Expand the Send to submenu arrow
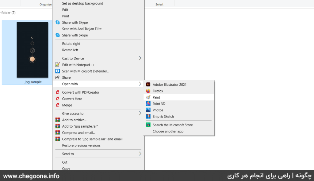The height and width of the screenshot is (181, 314). (140, 154)
